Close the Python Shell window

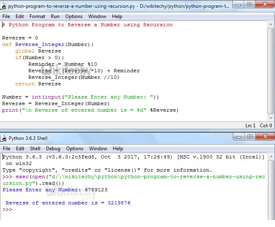[265, 136]
